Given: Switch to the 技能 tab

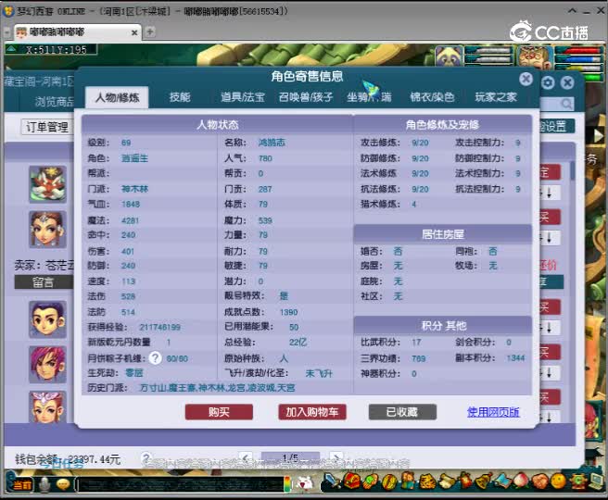Looking at the screenshot, I should 180,97.
